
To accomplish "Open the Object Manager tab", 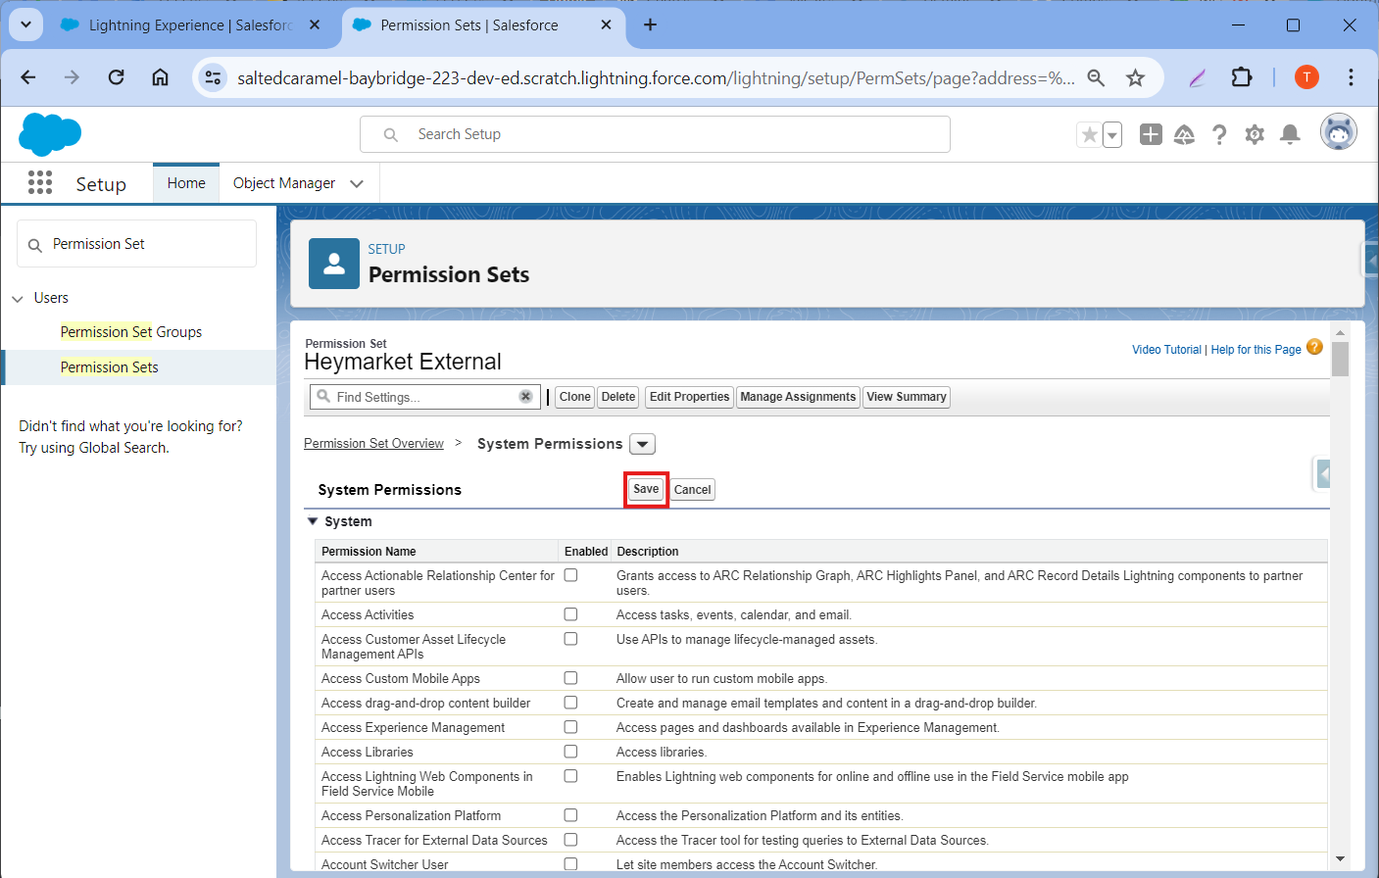I will 284,183.
